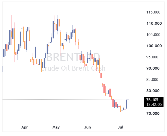
Task: Click the large blue July candle body
Action: coord(126,105)
